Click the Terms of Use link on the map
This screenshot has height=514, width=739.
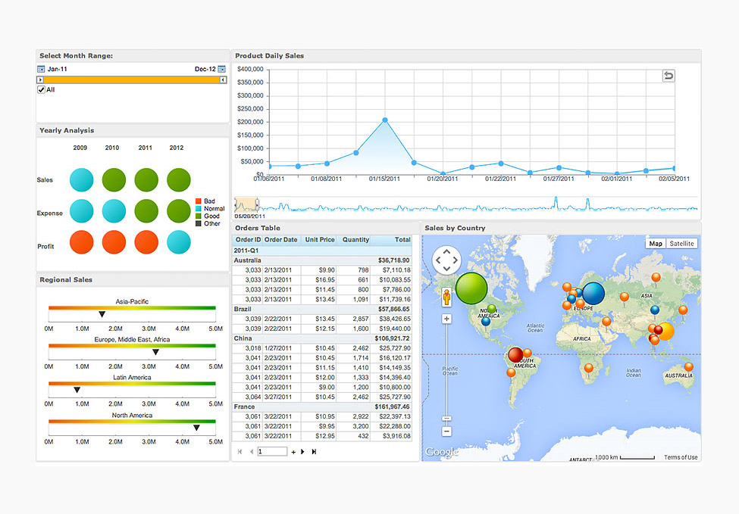[681, 456]
